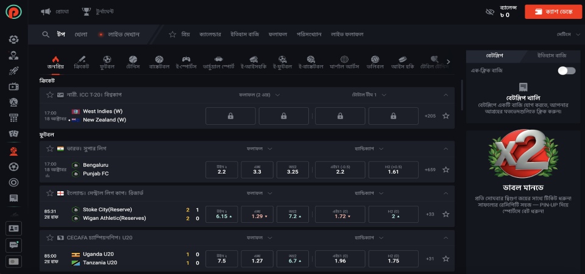Click the rocket icon in left sidebar

[13, 71]
